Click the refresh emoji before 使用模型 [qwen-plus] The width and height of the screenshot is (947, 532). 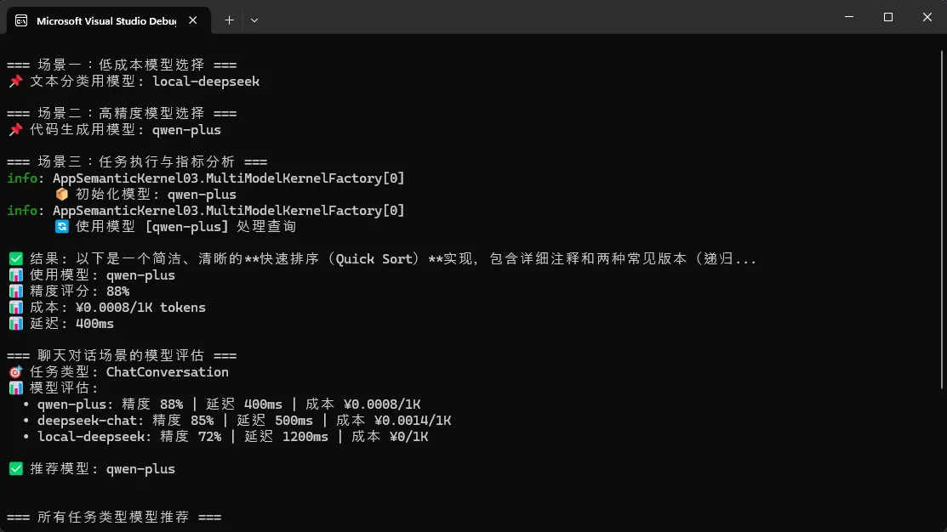tap(61, 227)
